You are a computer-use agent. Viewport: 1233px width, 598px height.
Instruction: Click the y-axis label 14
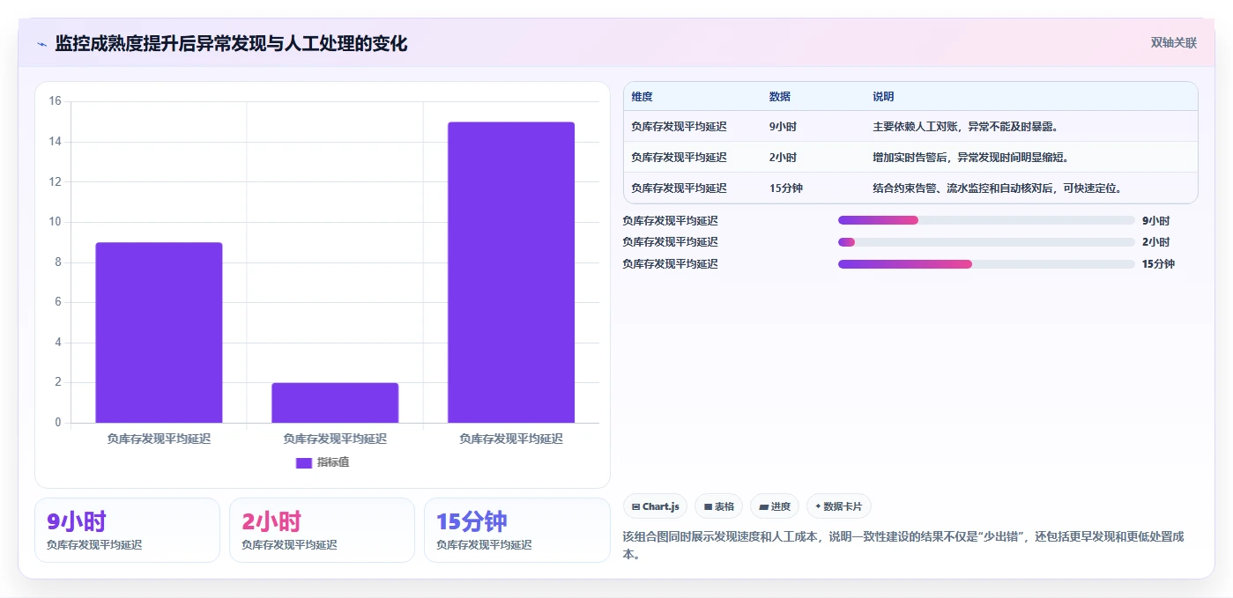(x=55, y=142)
